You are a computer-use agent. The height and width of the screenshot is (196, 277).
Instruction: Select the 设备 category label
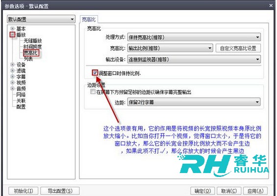click(x=21, y=65)
